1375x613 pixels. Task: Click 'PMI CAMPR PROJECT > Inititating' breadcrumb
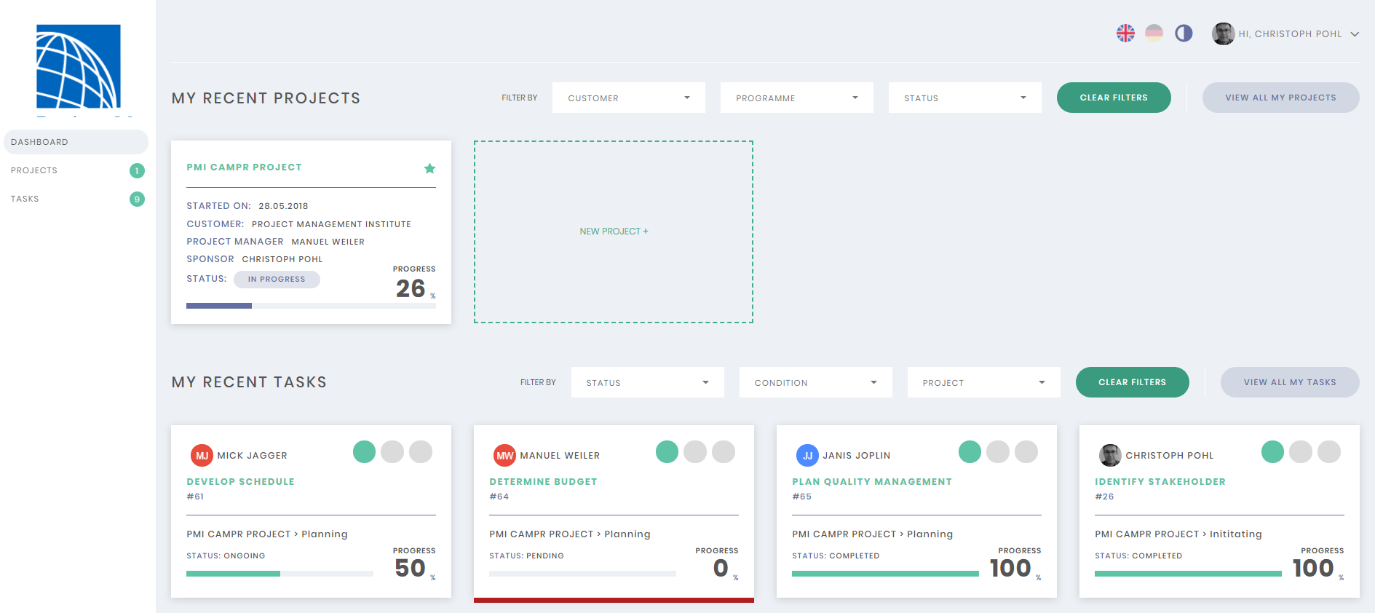[1178, 534]
